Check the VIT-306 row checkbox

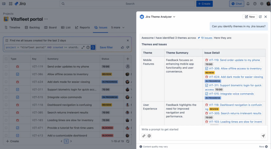(x=6, y=74)
